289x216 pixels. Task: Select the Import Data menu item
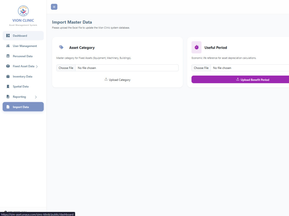(x=23, y=107)
